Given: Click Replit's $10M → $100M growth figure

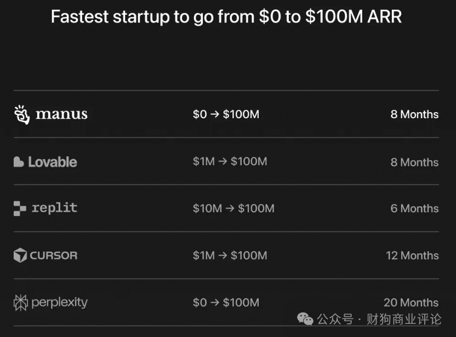Looking at the screenshot, I should pos(233,208).
